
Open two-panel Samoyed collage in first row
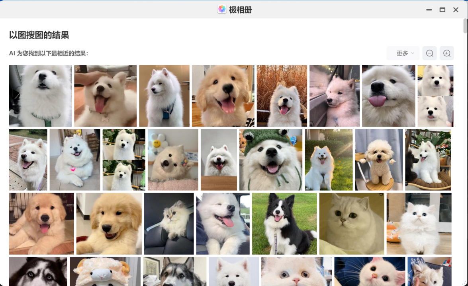[x=435, y=96]
